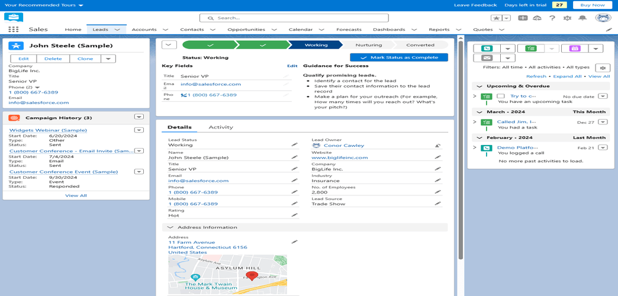
Task: Click the Email envelope icon
Action: (487, 58)
